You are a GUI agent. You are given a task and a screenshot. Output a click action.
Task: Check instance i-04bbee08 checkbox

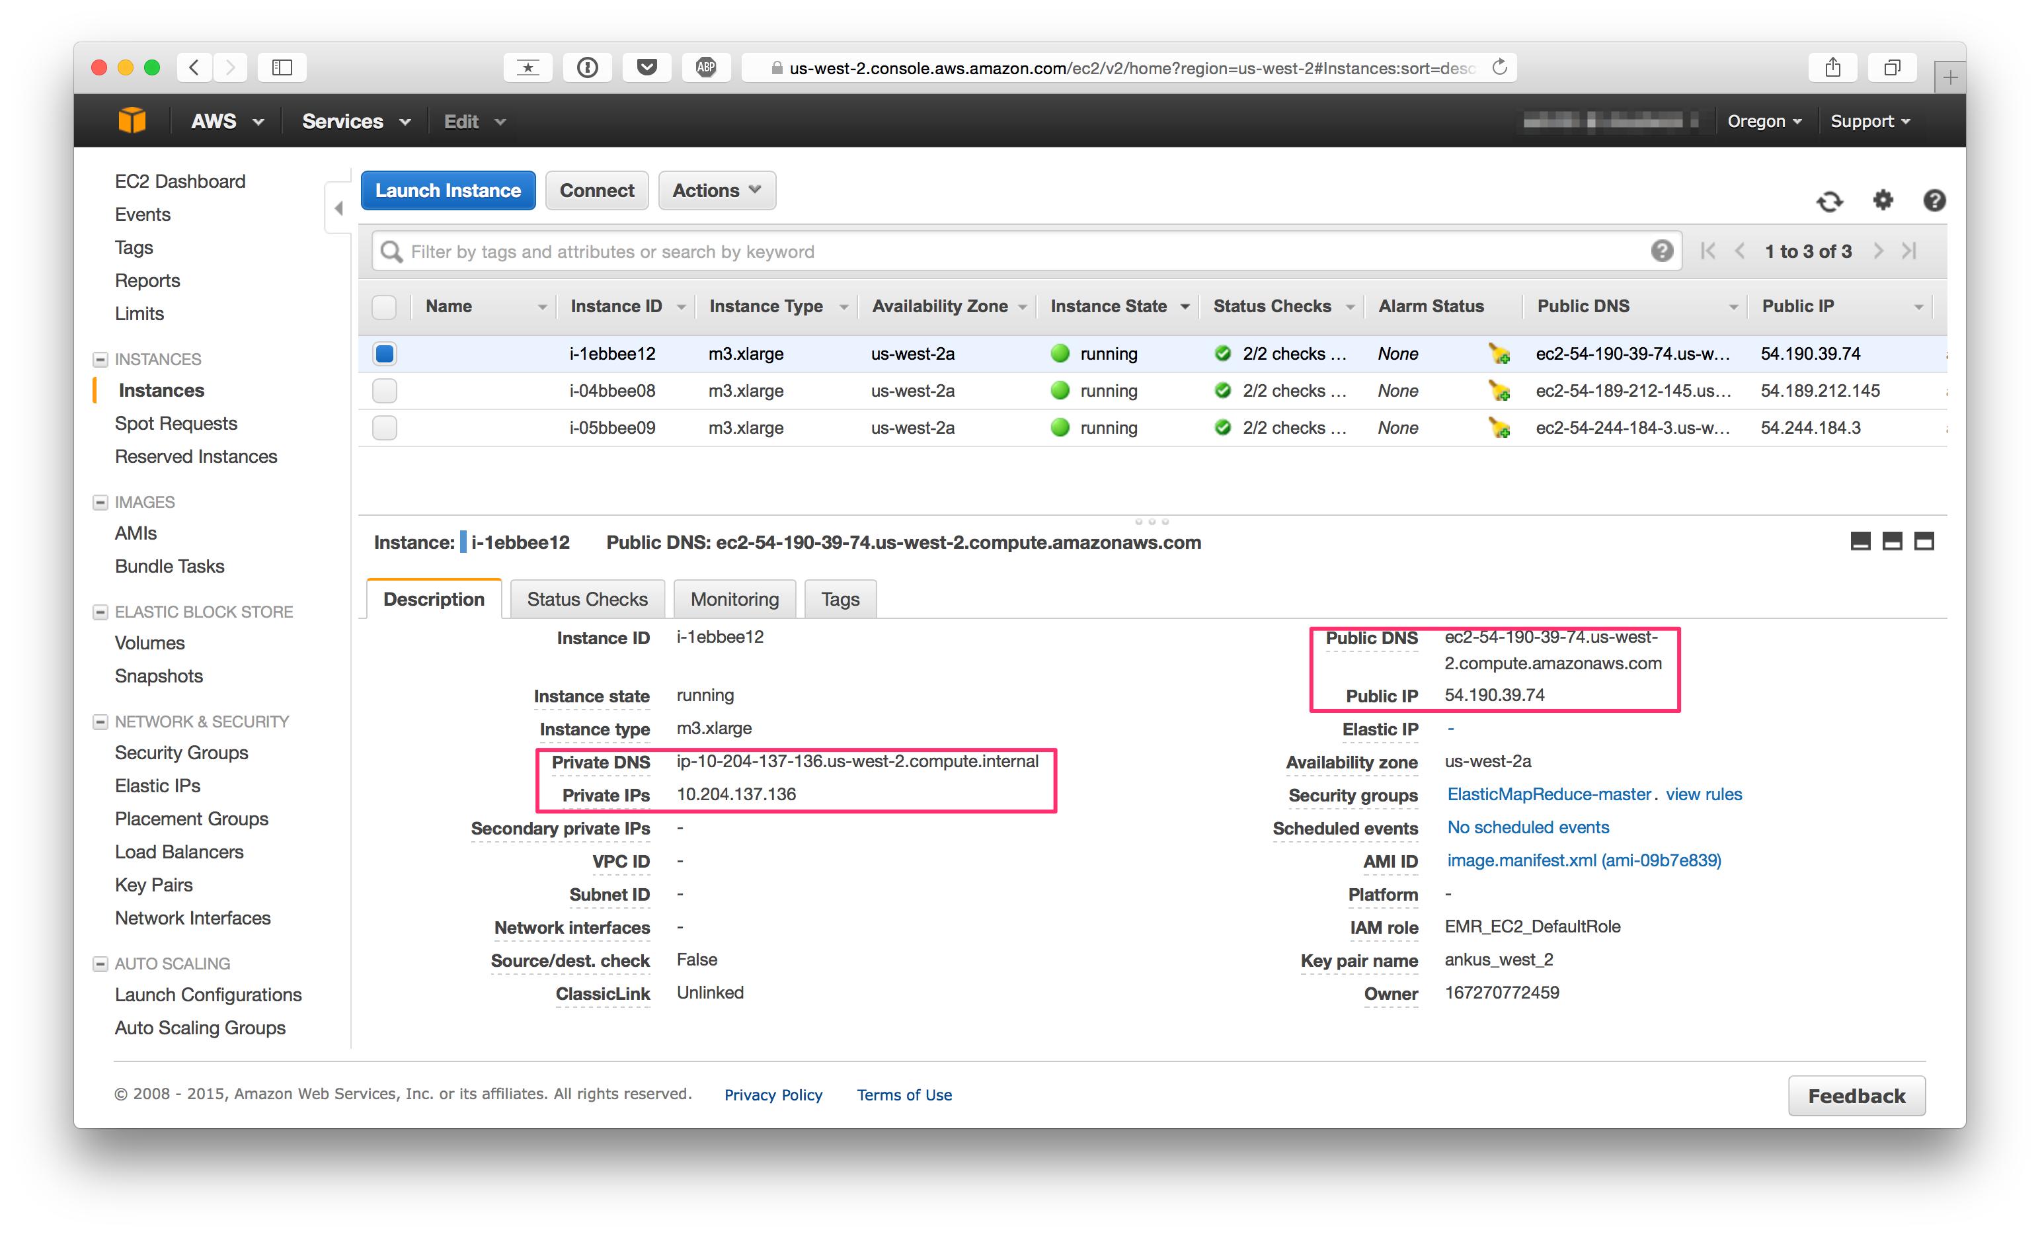384,391
